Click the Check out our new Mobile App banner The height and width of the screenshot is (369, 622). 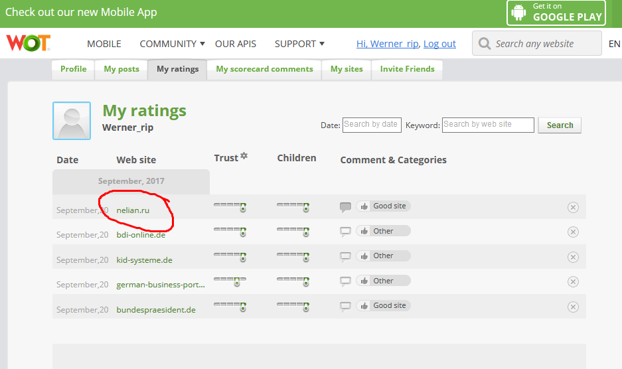pyautogui.click(x=81, y=13)
